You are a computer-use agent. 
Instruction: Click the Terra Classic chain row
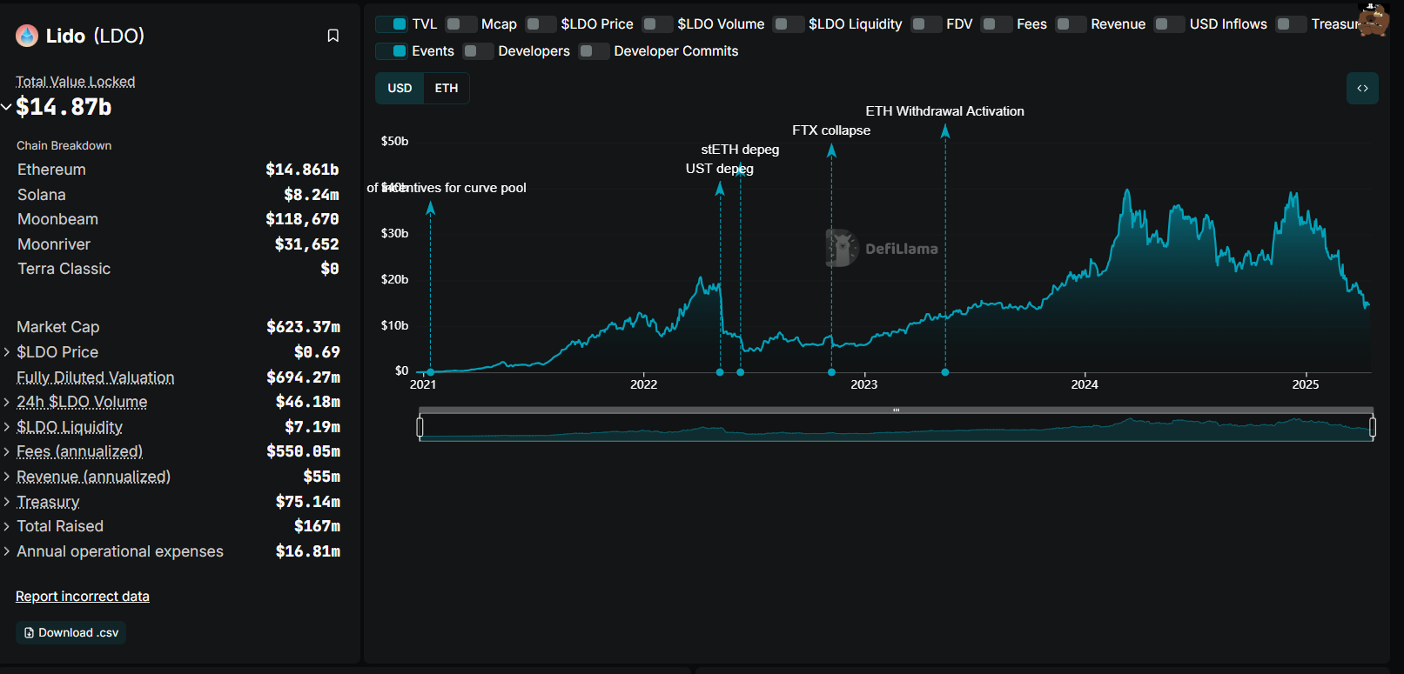178,269
